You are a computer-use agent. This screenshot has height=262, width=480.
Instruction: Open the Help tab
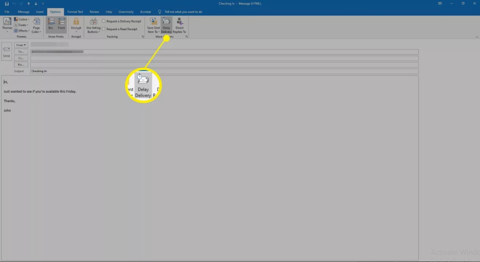(109, 12)
